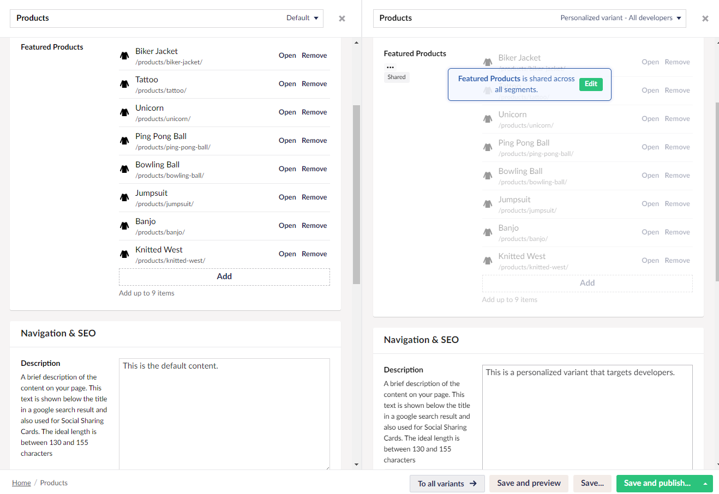Viewport: 719px width, 494px height.
Task: Click the product icon beside Unicorn in left panel
Action: click(x=124, y=112)
